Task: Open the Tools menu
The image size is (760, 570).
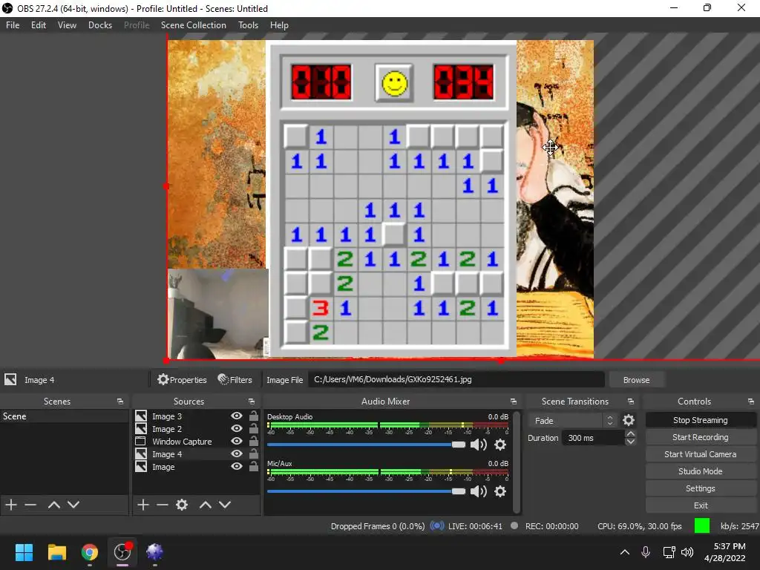Action: [x=248, y=25]
